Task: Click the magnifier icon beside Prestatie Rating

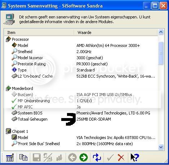Action: [14, 64]
